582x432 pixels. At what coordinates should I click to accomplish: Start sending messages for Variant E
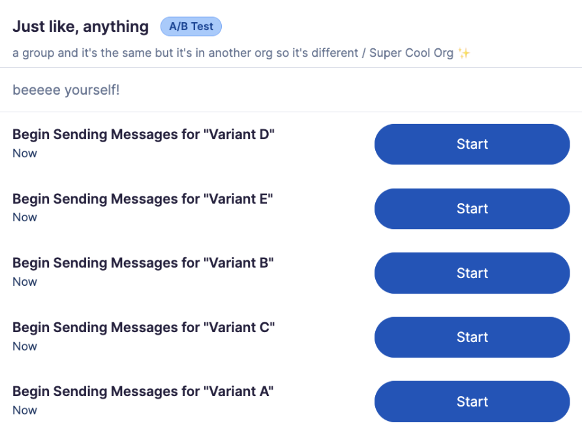pyautogui.click(x=472, y=209)
